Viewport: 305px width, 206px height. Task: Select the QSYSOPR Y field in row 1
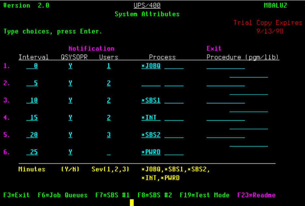click(70, 66)
